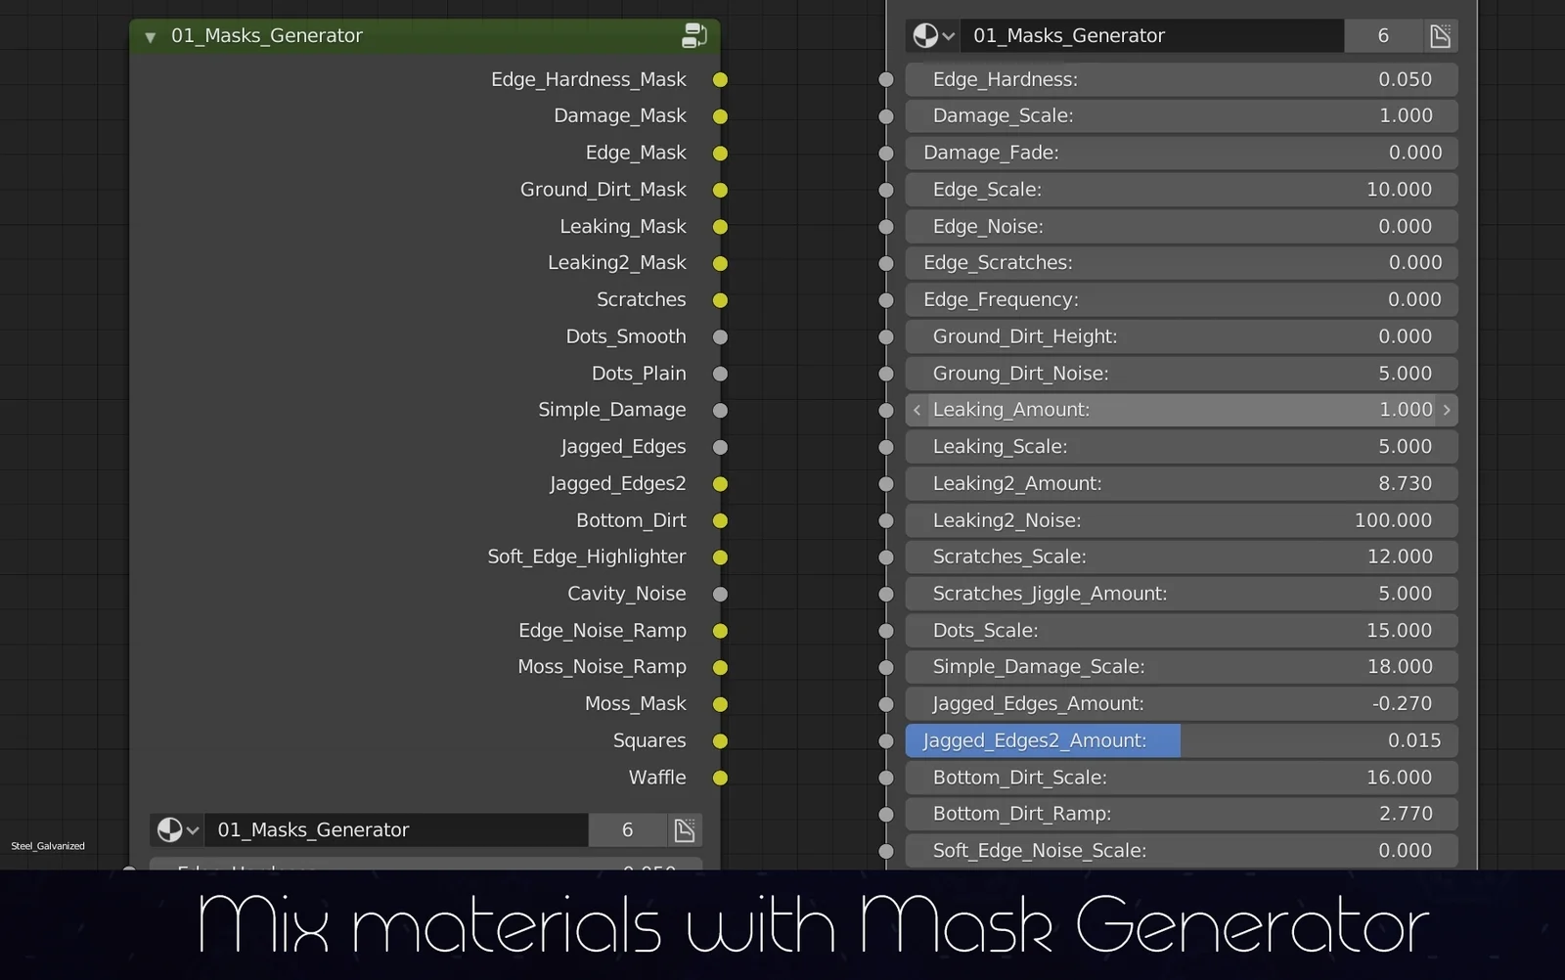
Task: Click the 01_Masks_Generator name field to rename it
Action: (x=1154, y=35)
